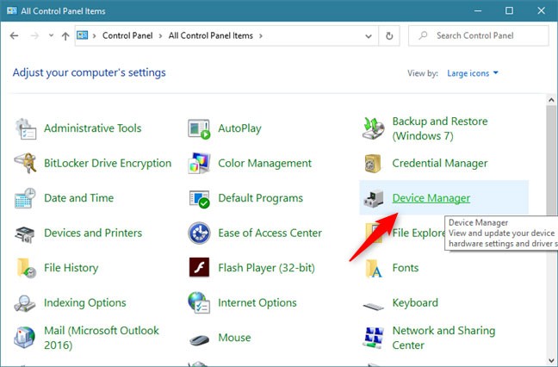Click the Refresh button beside address bar
Viewport: 558px width, 367px height.
coord(389,36)
